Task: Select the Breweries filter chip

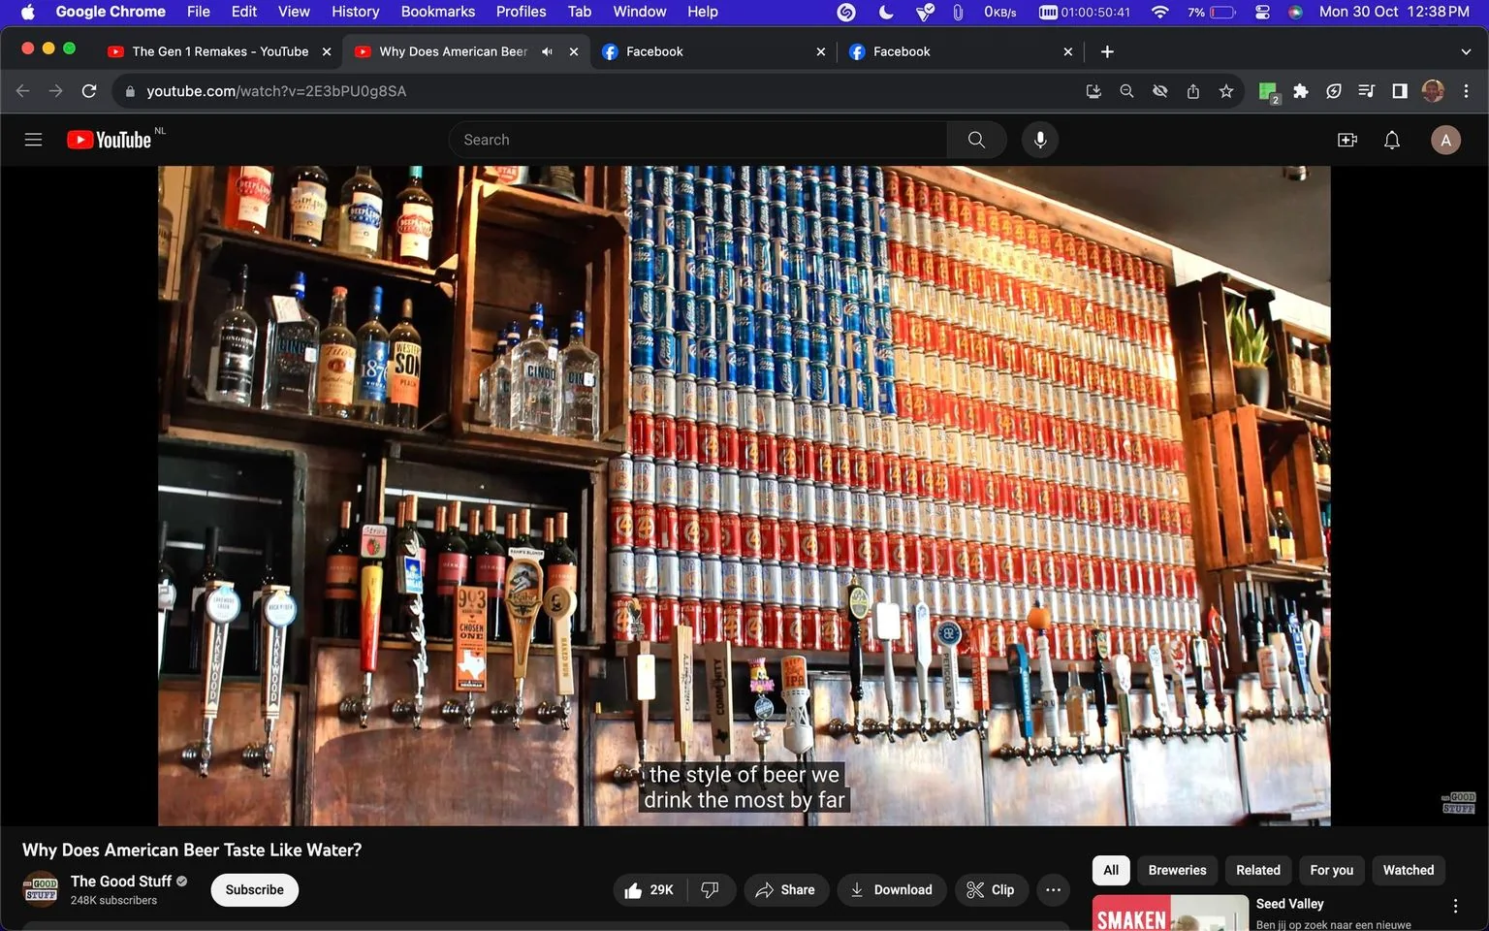Action: point(1178,870)
